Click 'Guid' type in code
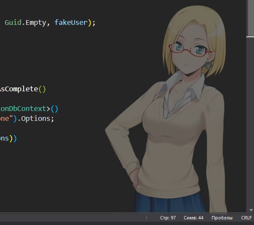This screenshot has width=254, height=225. coord(13,22)
